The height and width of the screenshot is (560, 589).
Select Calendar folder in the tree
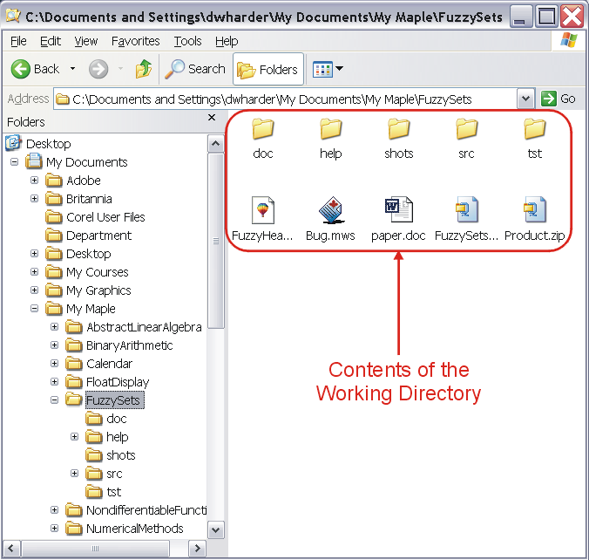pos(109,364)
